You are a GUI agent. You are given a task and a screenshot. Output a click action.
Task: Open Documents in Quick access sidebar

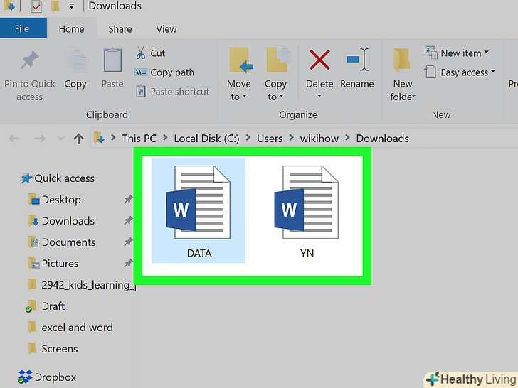pos(69,242)
